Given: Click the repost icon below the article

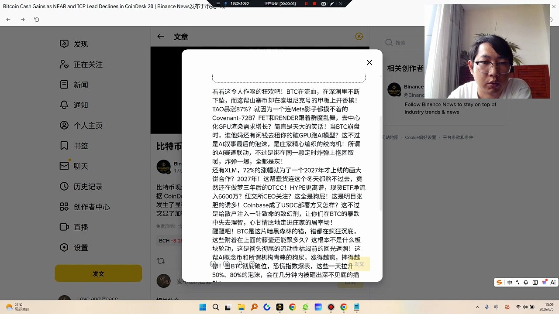Looking at the screenshot, I should point(161,261).
